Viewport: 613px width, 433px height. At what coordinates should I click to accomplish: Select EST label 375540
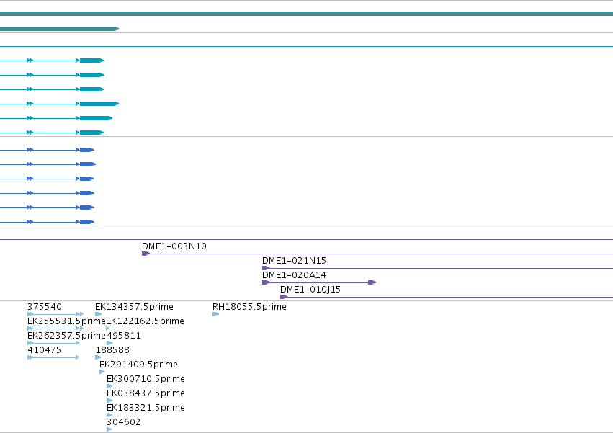[45, 307]
